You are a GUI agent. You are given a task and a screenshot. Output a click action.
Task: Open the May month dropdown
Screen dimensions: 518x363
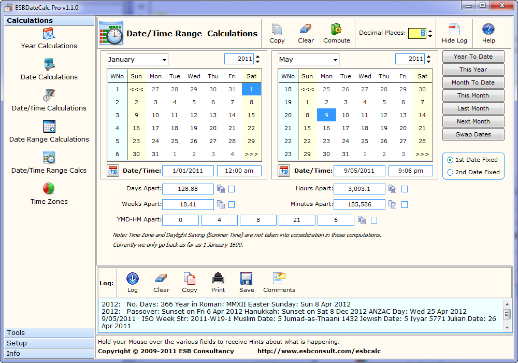335,60
